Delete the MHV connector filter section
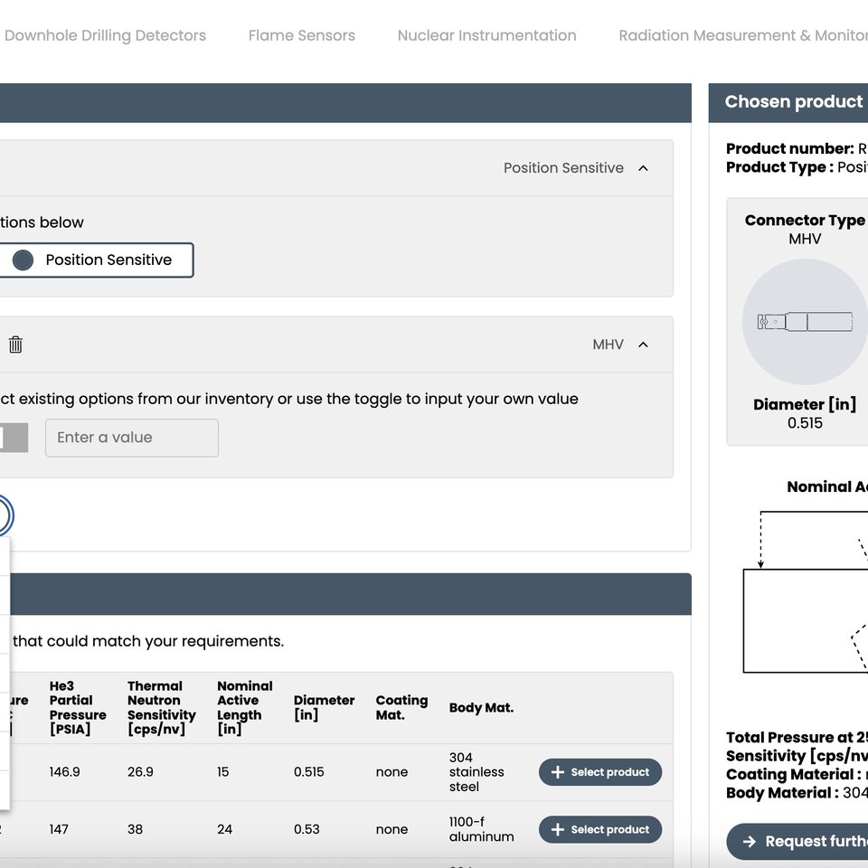This screenshot has height=868, width=868. tap(15, 344)
